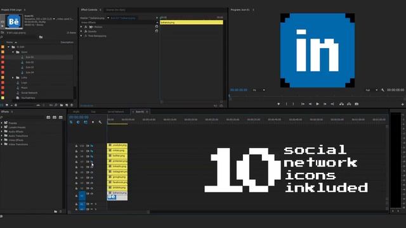Click the New Item icon in Project panel
The width and height of the screenshot is (406, 228).
(67, 105)
